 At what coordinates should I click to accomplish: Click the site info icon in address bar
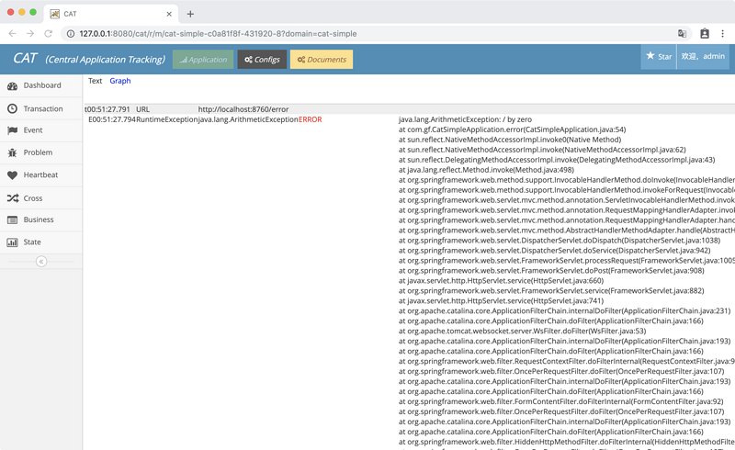point(71,34)
